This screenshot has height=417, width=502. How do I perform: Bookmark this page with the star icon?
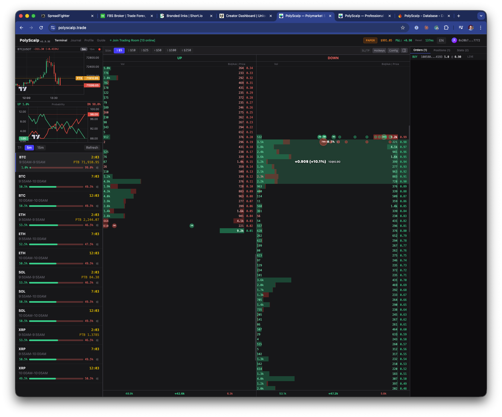click(x=403, y=28)
